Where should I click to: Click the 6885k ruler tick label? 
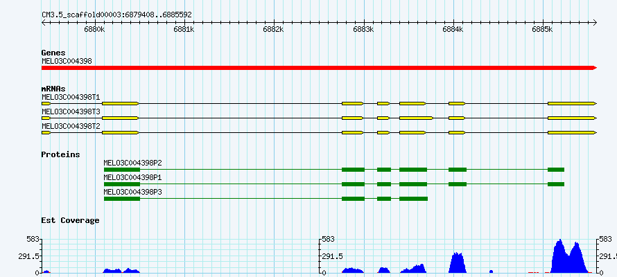tap(542, 30)
